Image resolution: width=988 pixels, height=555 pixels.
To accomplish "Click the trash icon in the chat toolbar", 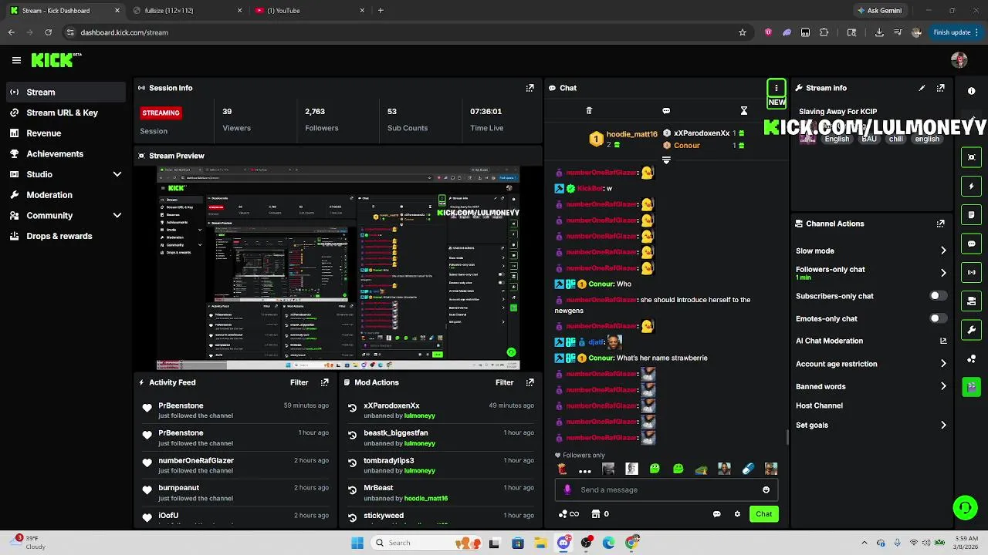I will click(589, 111).
